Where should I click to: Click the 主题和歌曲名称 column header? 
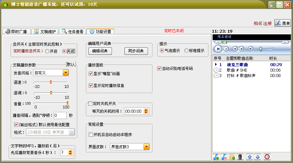(246, 58)
